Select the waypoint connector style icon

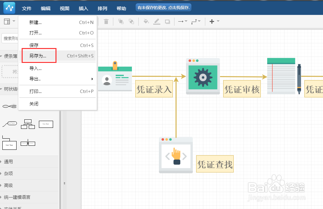tap(194, 21)
